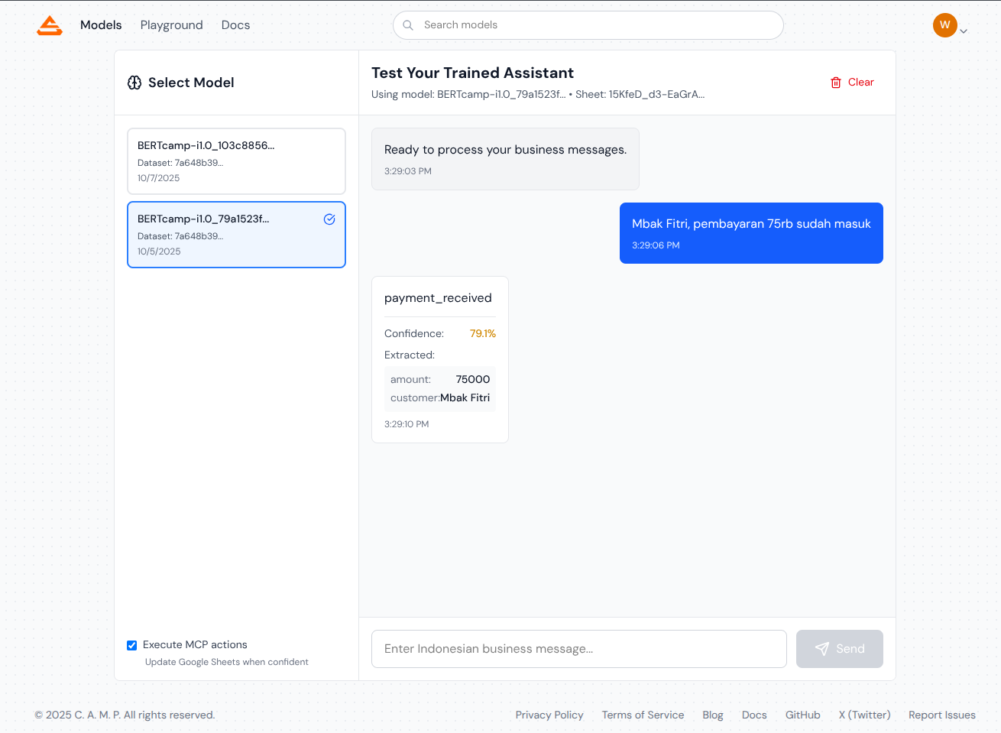Open Docs in the top navigation bar
Screen dimensions: 1001x733
[235, 25]
